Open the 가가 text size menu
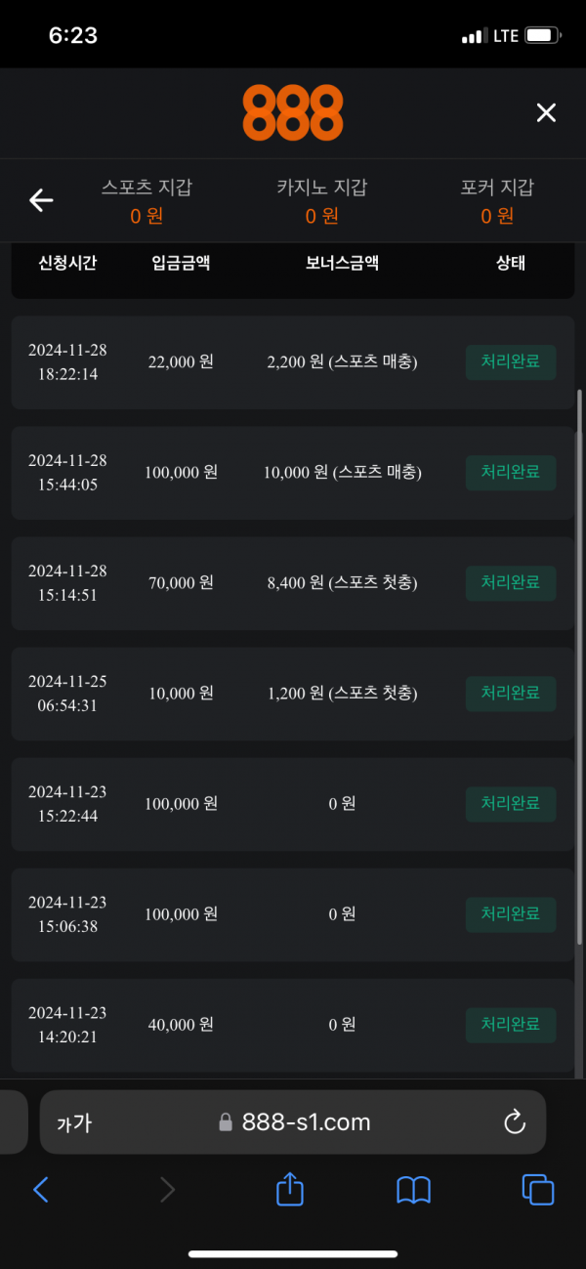The height and width of the screenshot is (1269, 586). point(74,1123)
